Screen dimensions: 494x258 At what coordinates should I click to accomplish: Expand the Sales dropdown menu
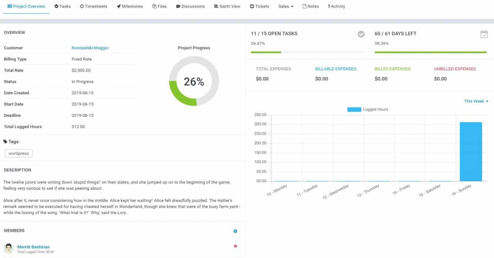286,7
